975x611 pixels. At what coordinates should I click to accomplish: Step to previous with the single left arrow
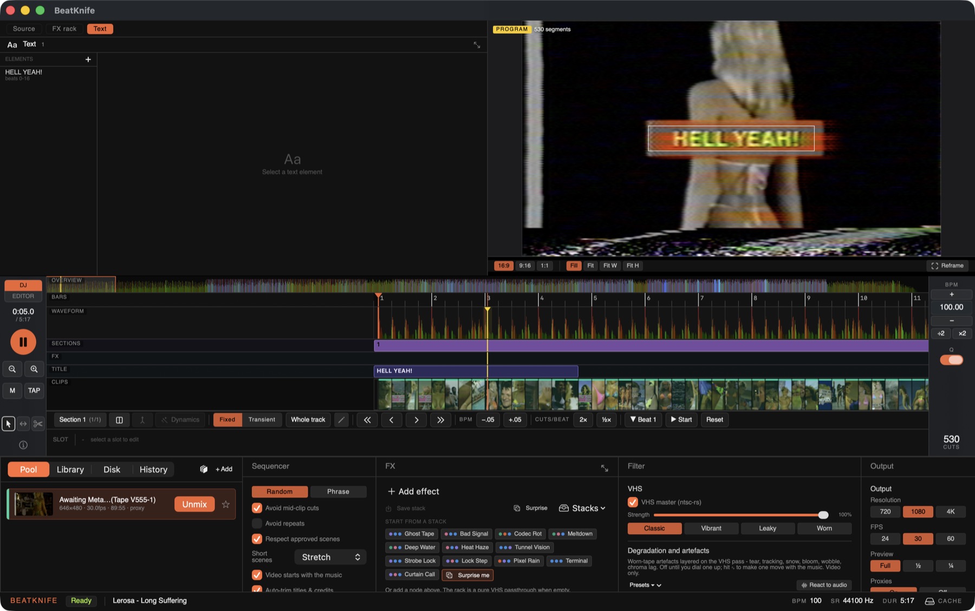coord(392,420)
